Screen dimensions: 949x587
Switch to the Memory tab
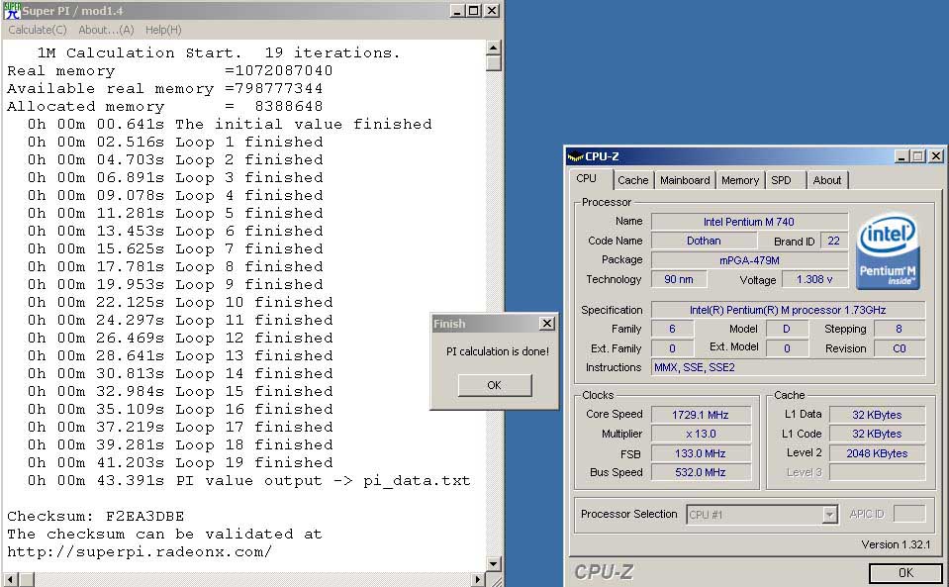(x=739, y=180)
